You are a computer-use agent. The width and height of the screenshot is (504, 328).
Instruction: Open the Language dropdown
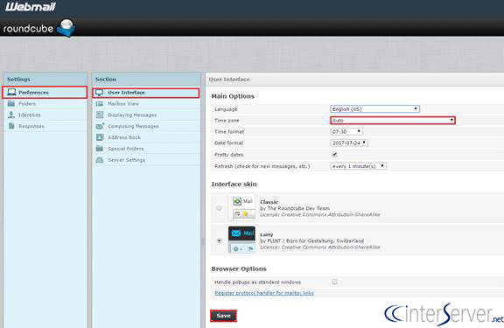pyautogui.click(x=374, y=109)
